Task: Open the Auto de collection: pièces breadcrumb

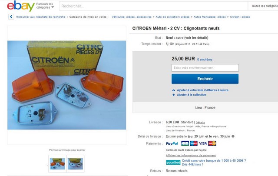Action: point(172,17)
